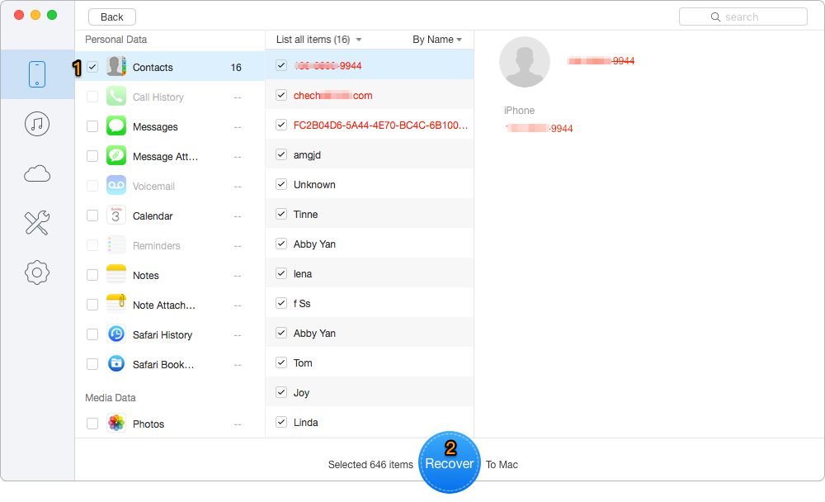The image size is (825, 502).
Task: Click the Messages bubble icon
Action: [x=116, y=126]
